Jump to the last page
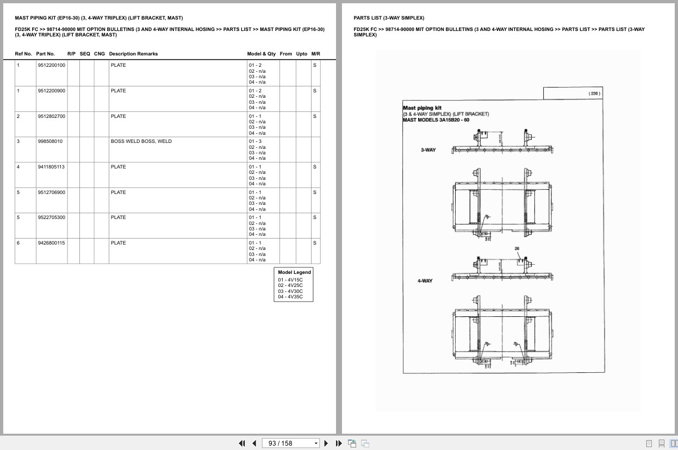 pos(339,443)
